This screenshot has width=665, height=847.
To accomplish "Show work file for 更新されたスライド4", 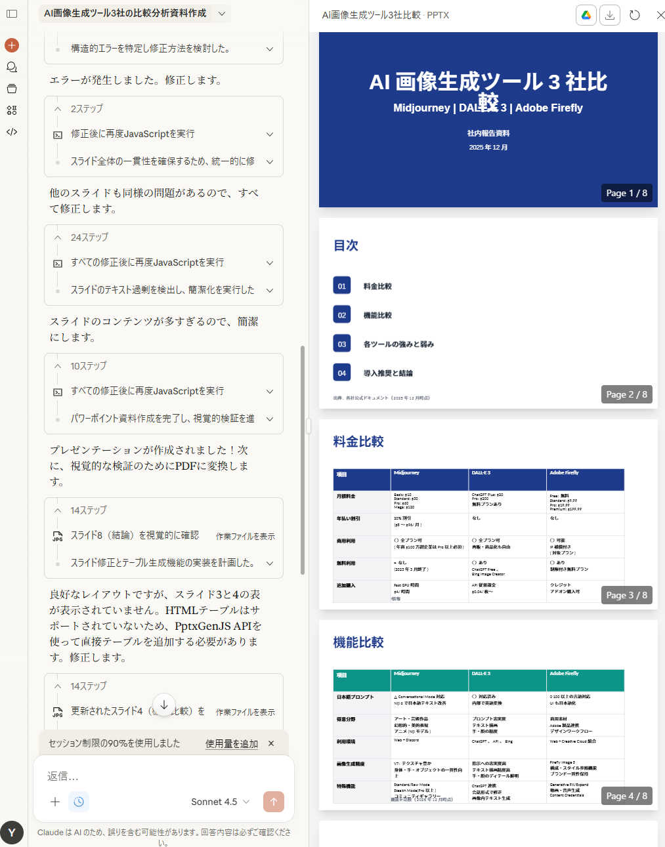I will tap(246, 712).
